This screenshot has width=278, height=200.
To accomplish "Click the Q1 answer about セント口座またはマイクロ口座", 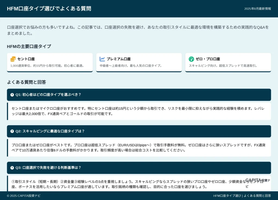I will pyautogui.click(x=139, y=111).
